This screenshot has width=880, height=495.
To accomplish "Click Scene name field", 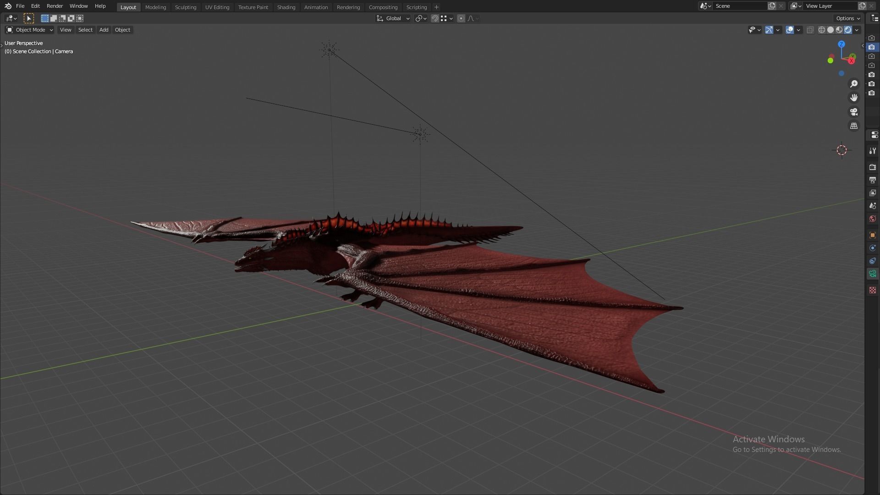I will point(740,6).
